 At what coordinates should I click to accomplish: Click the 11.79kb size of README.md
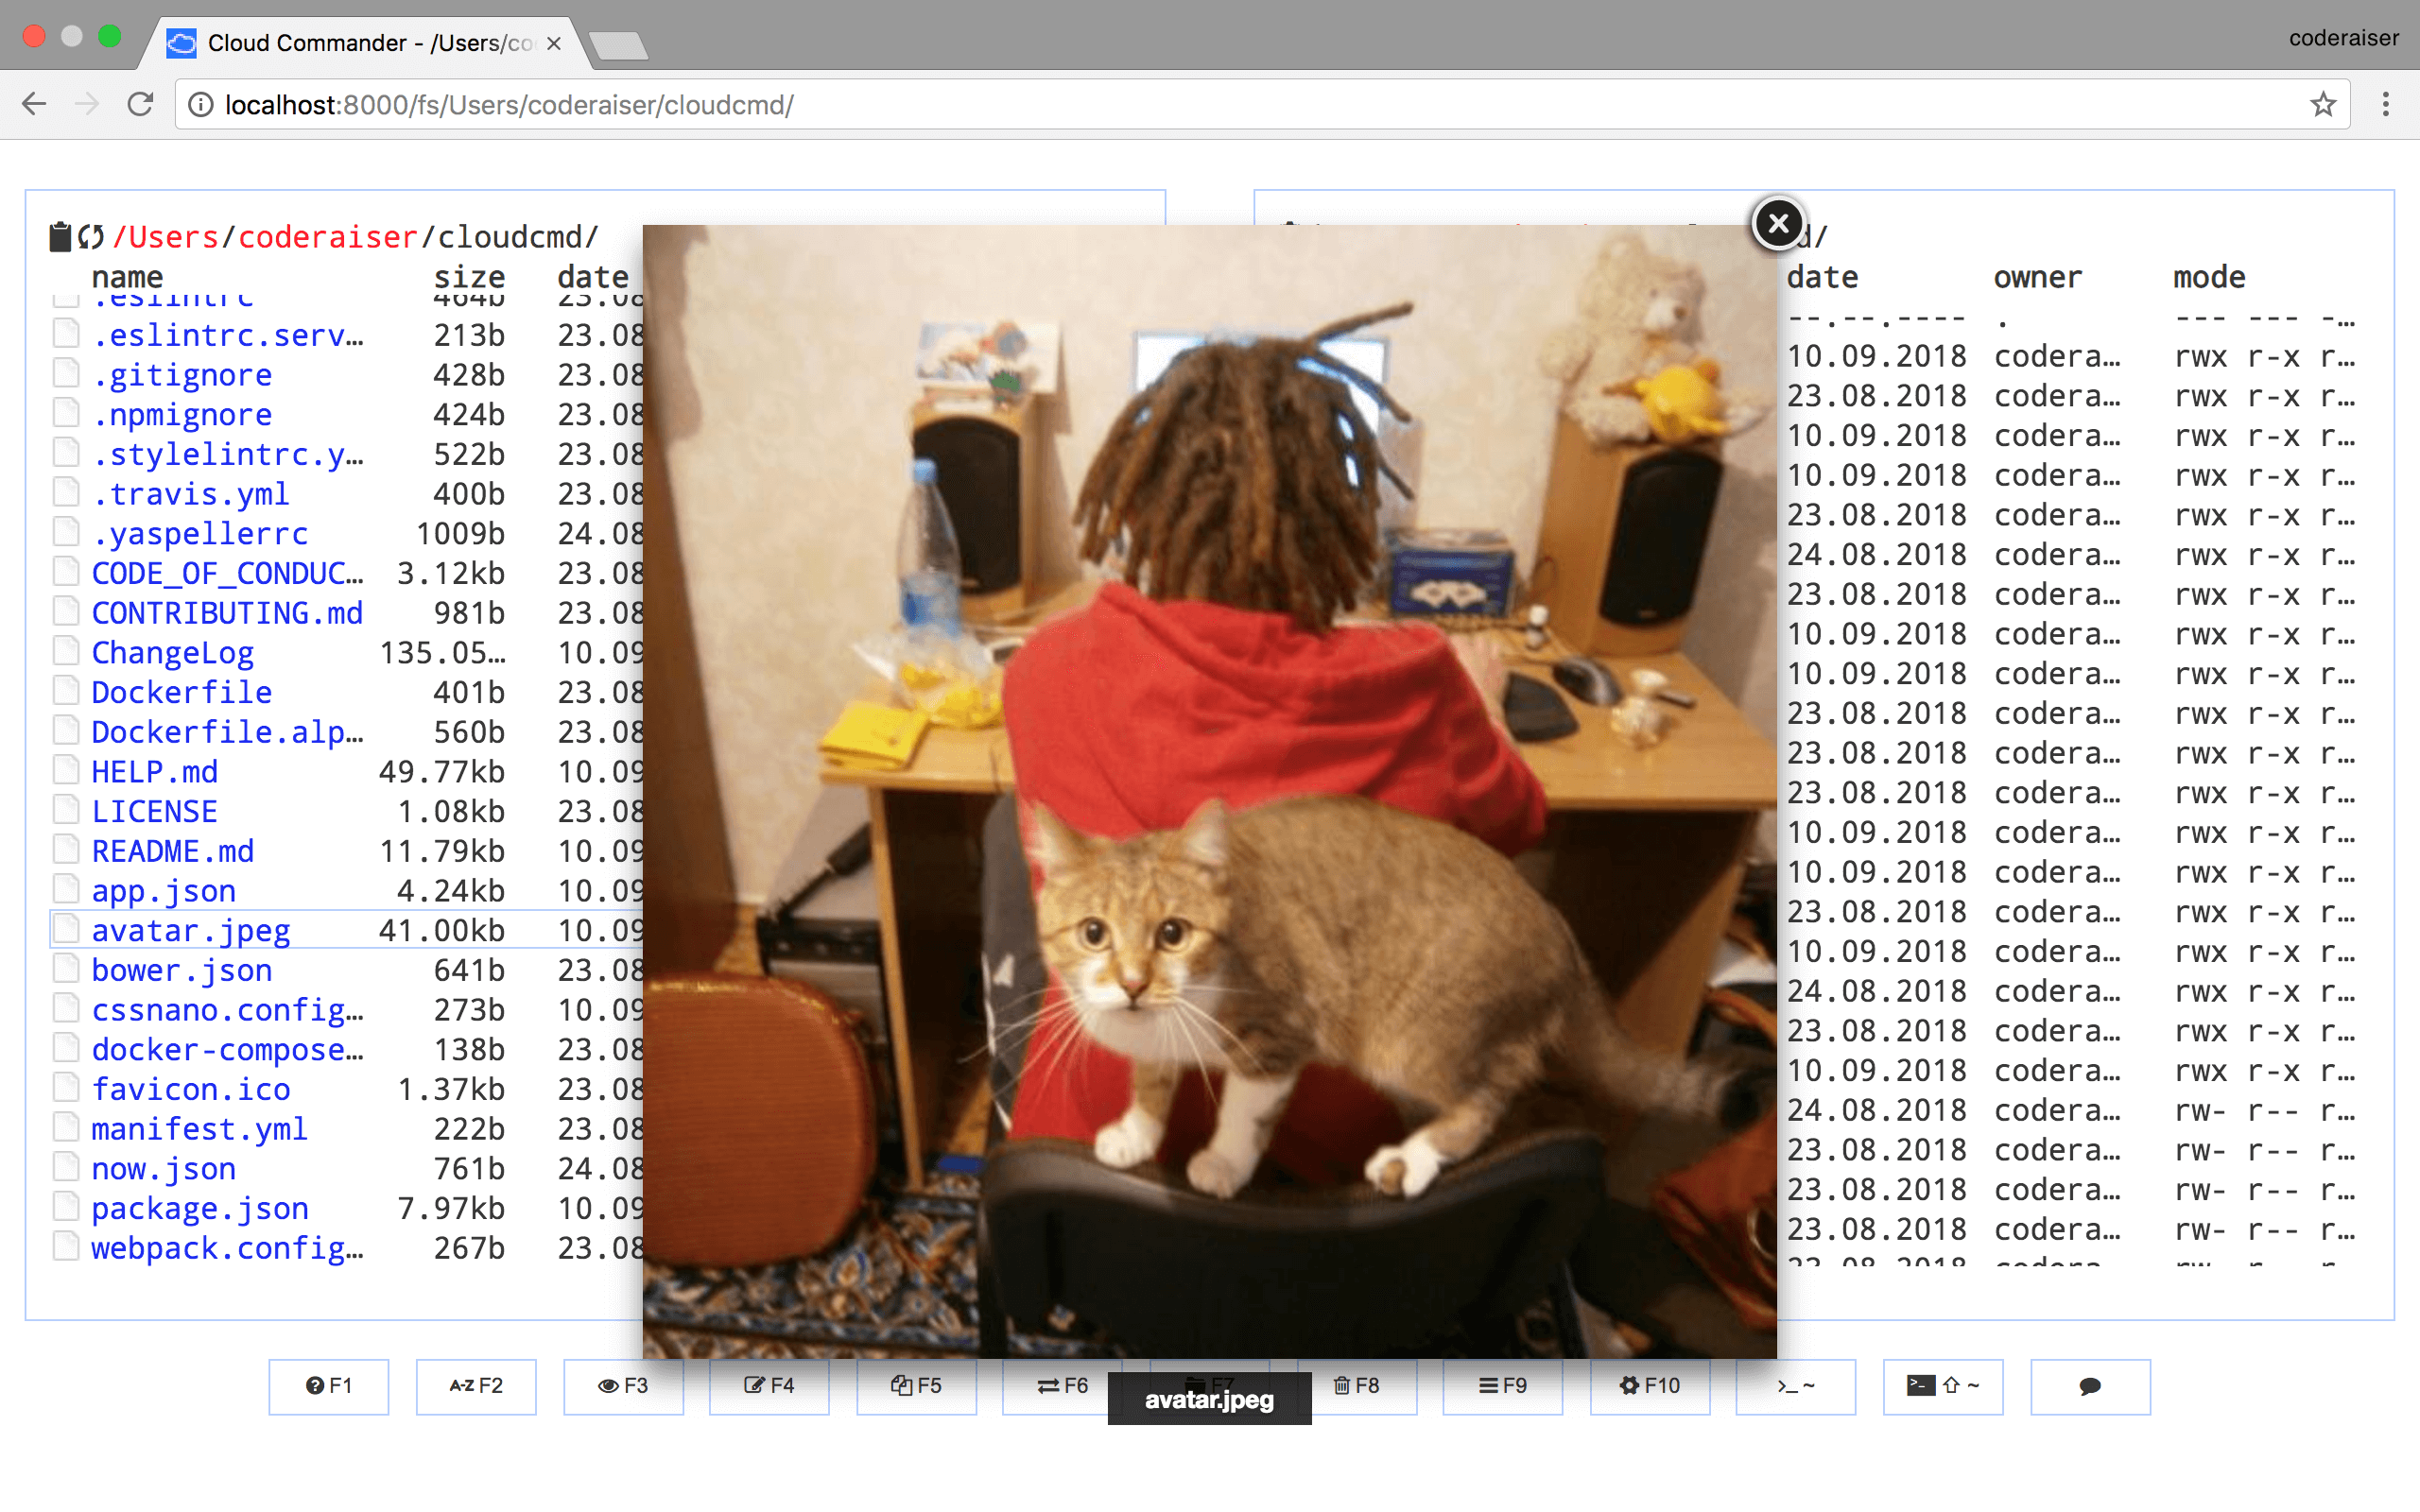coord(442,851)
